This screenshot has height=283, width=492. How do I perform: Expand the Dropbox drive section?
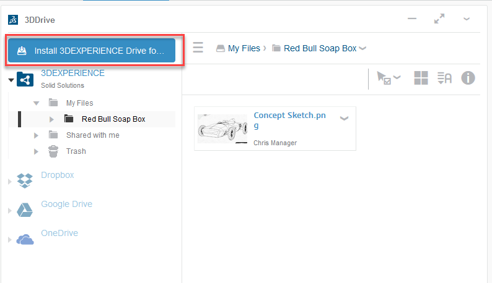[9, 181]
